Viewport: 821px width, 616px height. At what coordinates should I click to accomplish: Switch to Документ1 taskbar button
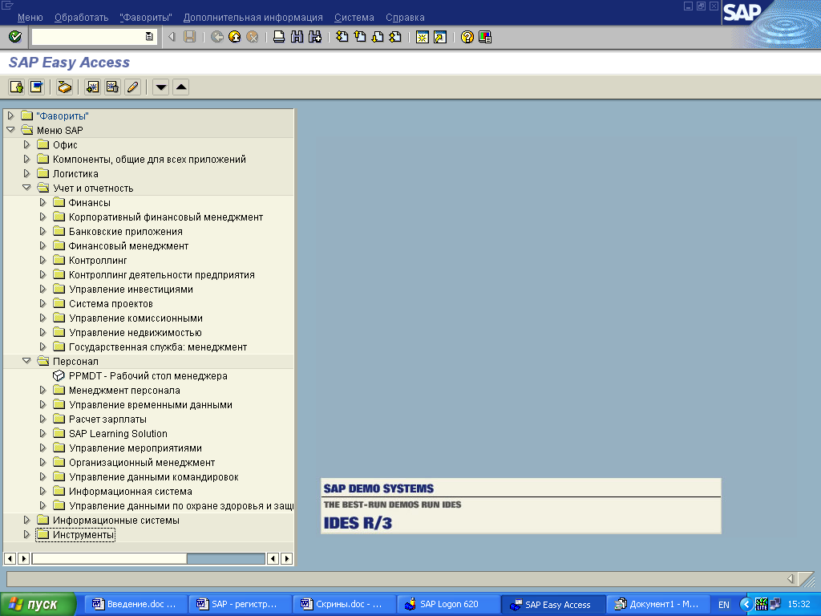point(657,605)
